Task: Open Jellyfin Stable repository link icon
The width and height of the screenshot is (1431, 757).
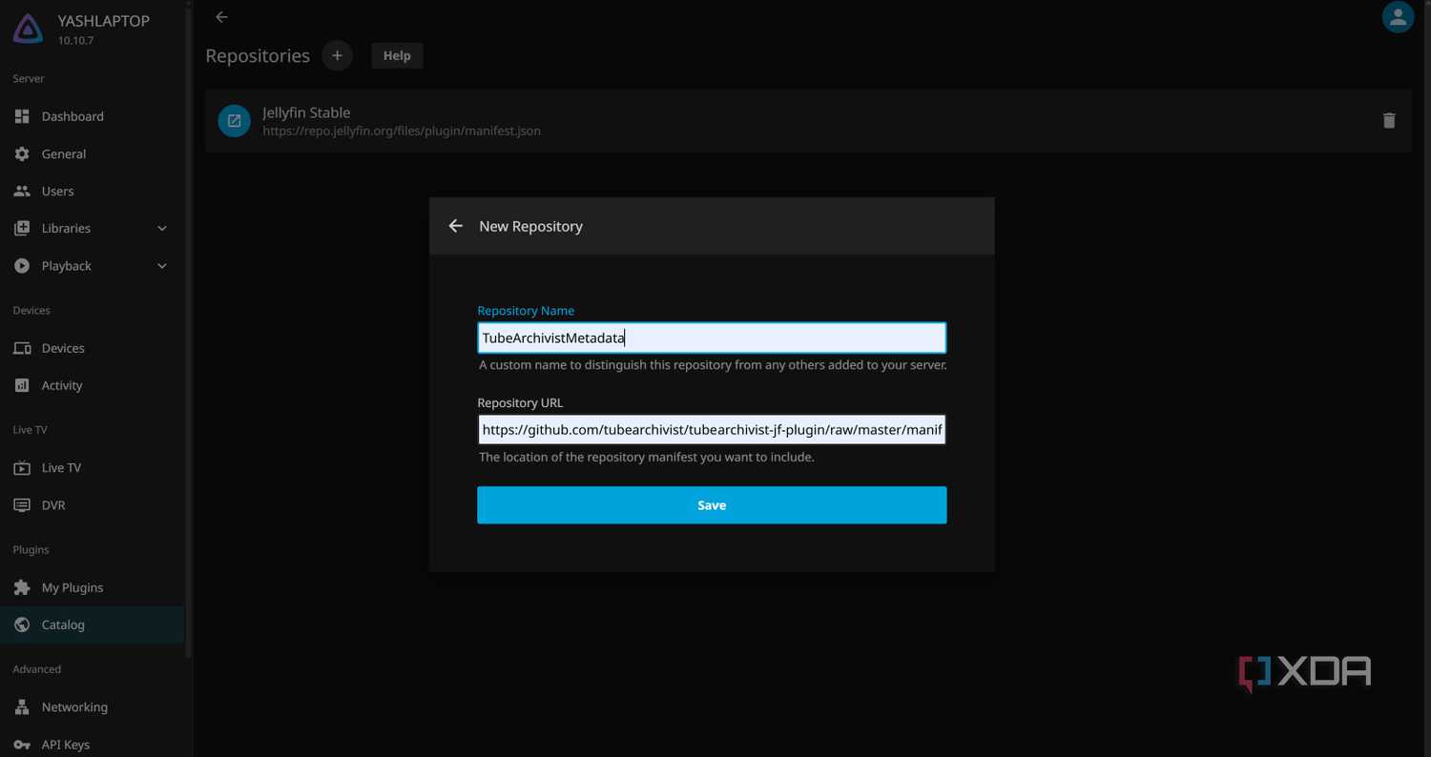Action: pos(234,121)
